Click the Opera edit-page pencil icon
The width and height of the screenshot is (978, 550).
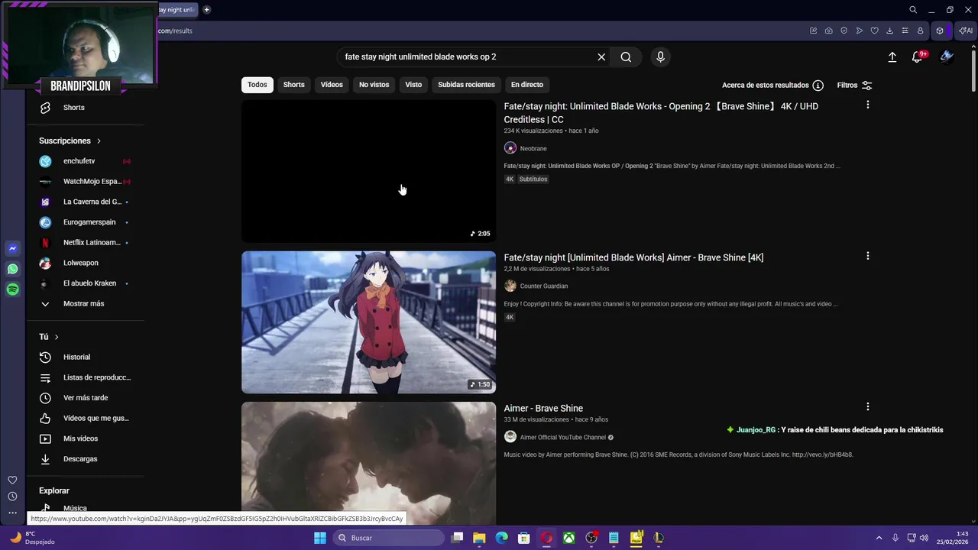pos(813,31)
